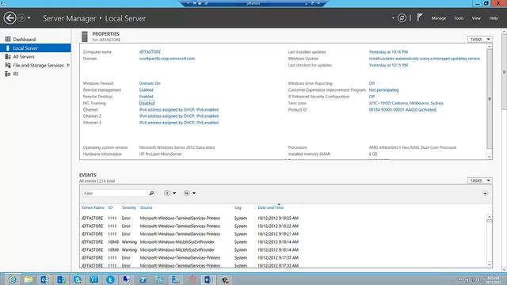The image size is (507, 285).
Task: Open the Tools menu
Action: tap(459, 18)
